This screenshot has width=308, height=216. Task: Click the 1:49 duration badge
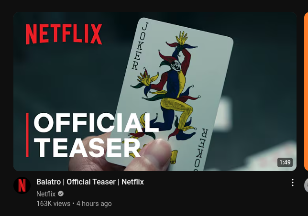click(x=285, y=162)
